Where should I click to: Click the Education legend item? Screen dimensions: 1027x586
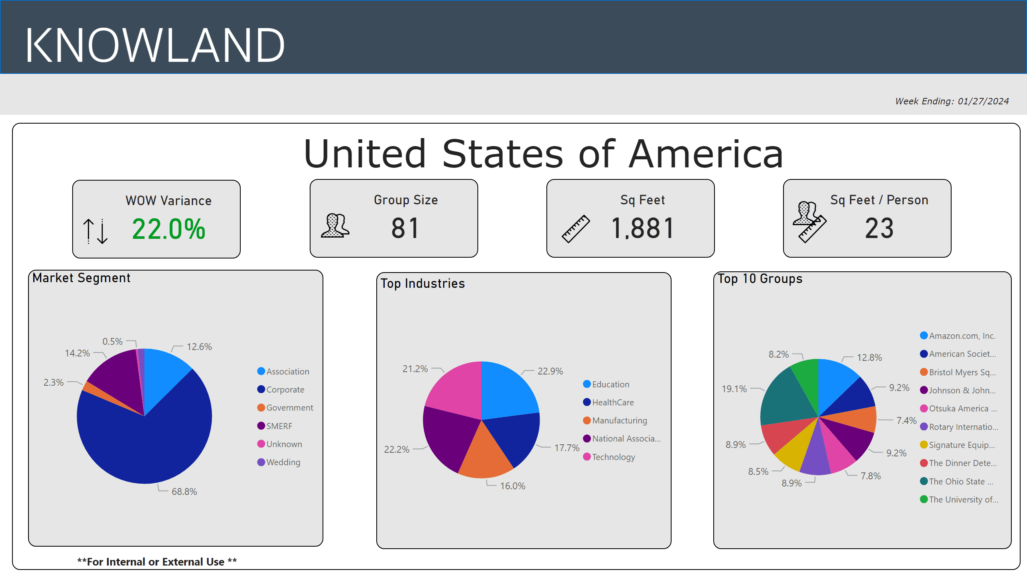tap(610, 384)
